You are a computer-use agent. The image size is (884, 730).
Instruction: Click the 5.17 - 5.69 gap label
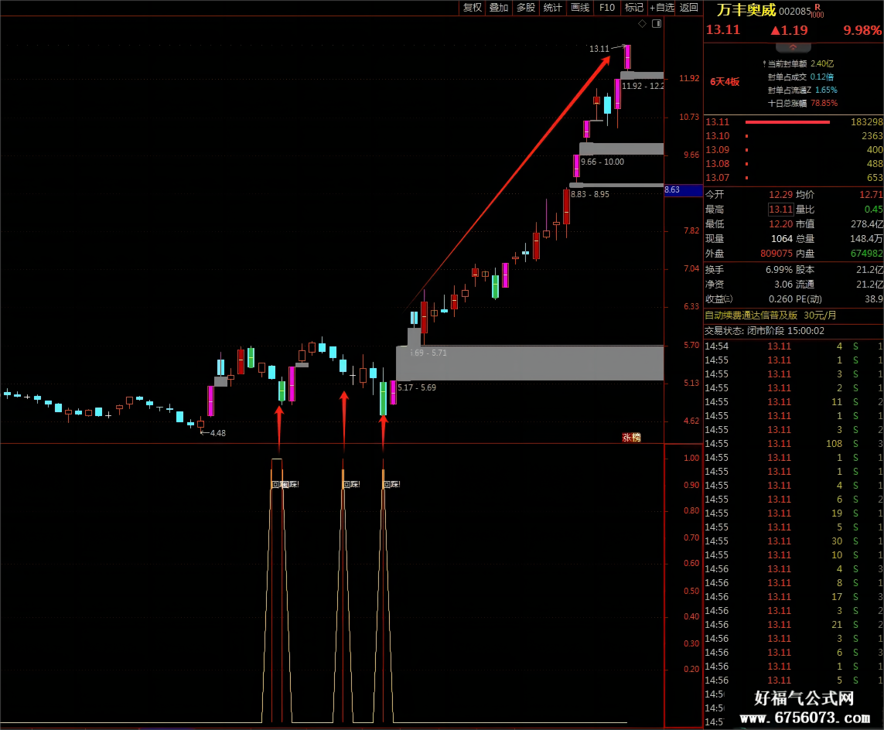point(417,388)
